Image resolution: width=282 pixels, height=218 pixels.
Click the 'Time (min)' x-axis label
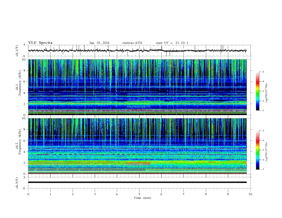(x=142, y=198)
